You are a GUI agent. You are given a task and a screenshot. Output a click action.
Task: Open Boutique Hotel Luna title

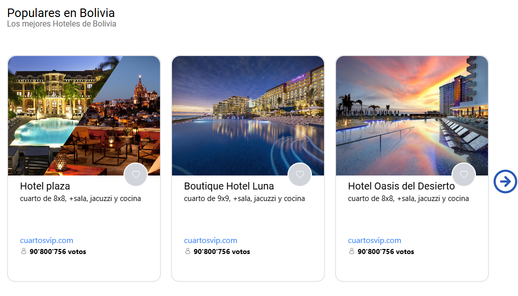click(229, 186)
